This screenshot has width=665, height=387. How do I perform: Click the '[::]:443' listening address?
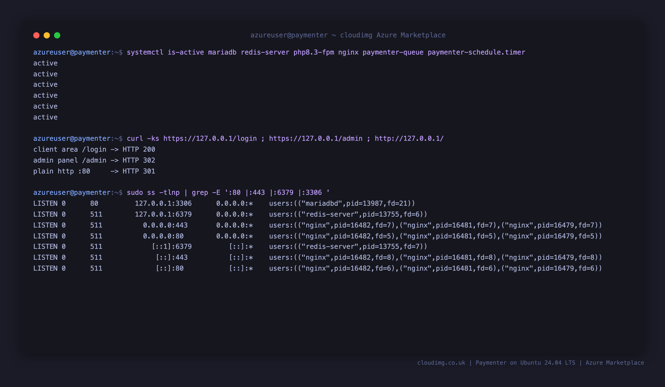pos(171,257)
